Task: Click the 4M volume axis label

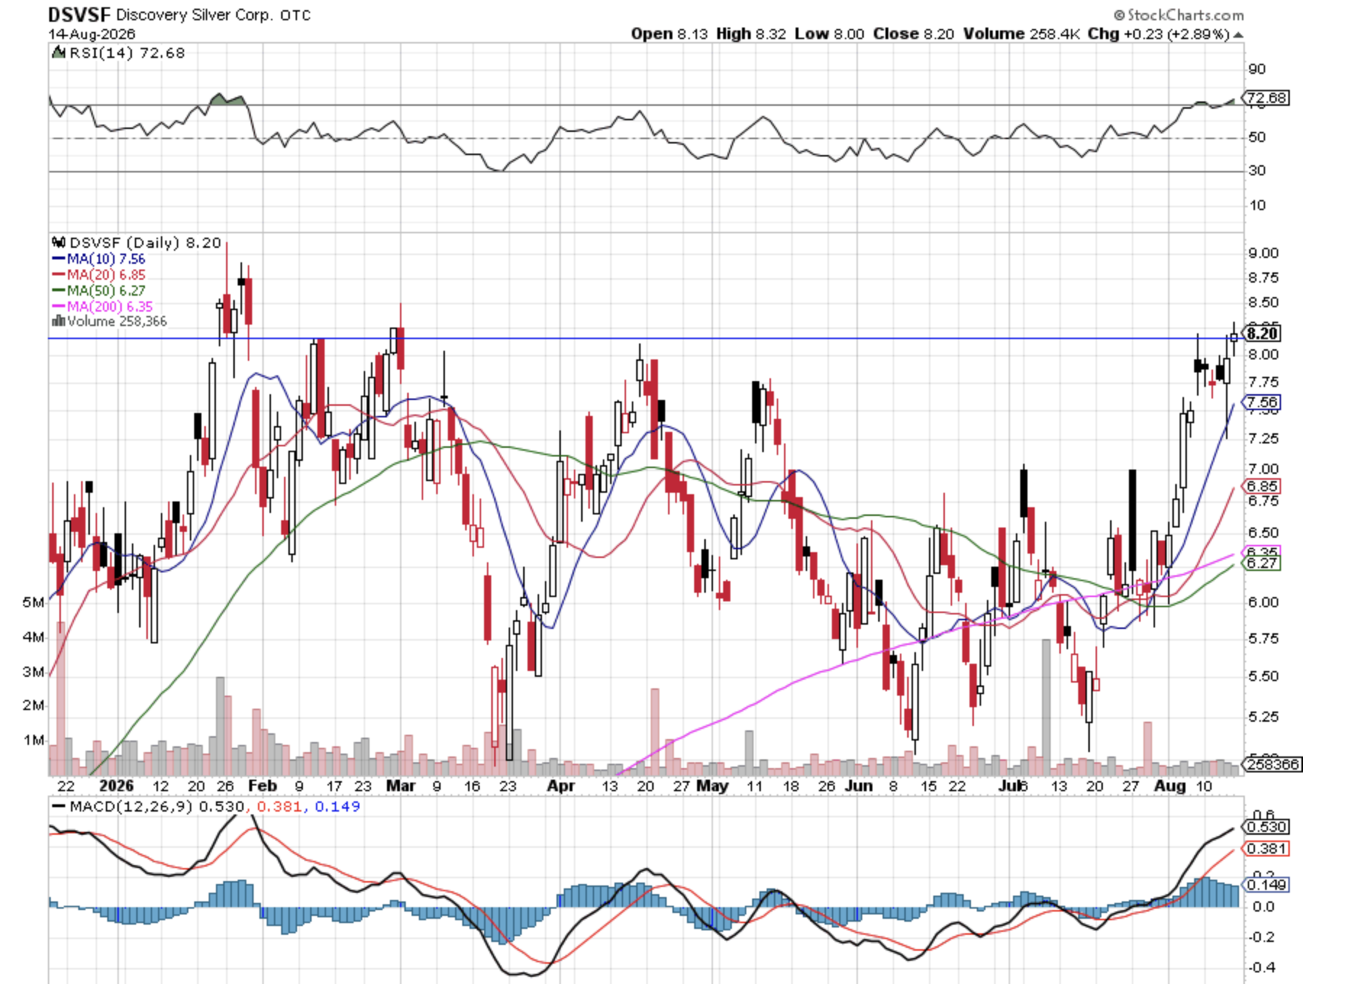Action: click(33, 637)
